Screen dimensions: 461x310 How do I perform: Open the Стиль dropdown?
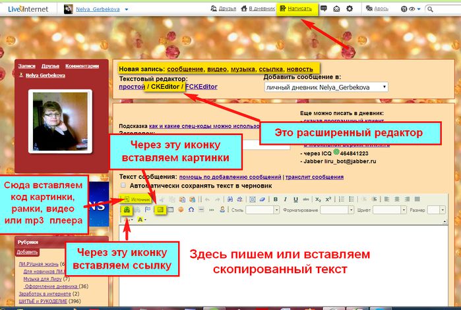click(x=262, y=210)
